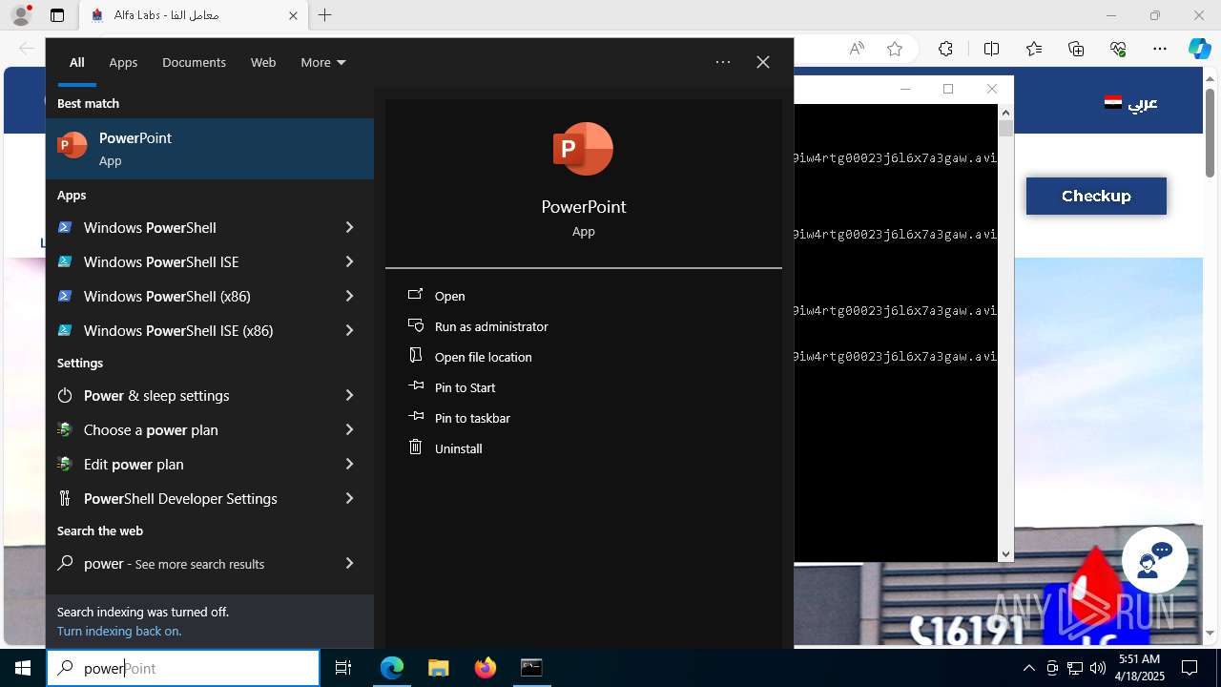Image resolution: width=1221 pixels, height=687 pixels.
Task: Expand Windows PowerShell (x86) result arrow
Action: coord(349,296)
